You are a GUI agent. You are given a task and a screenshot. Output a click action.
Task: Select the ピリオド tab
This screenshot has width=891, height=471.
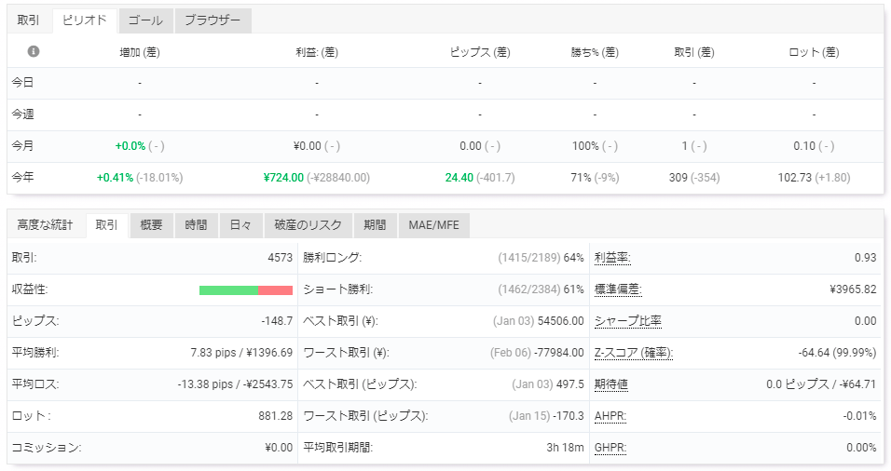pyautogui.click(x=85, y=20)
